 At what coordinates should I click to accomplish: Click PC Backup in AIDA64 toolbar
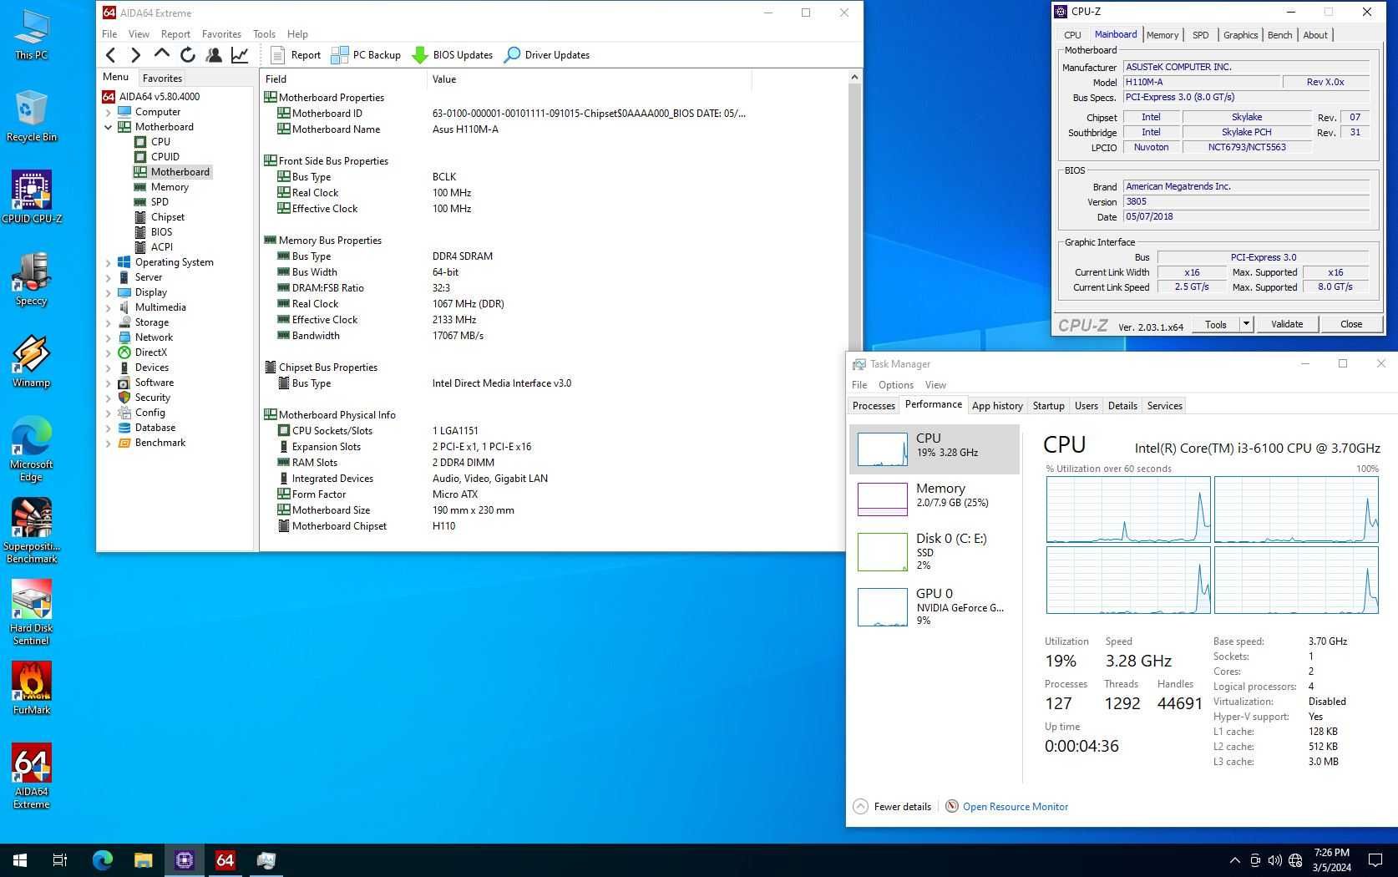(366, 55)
